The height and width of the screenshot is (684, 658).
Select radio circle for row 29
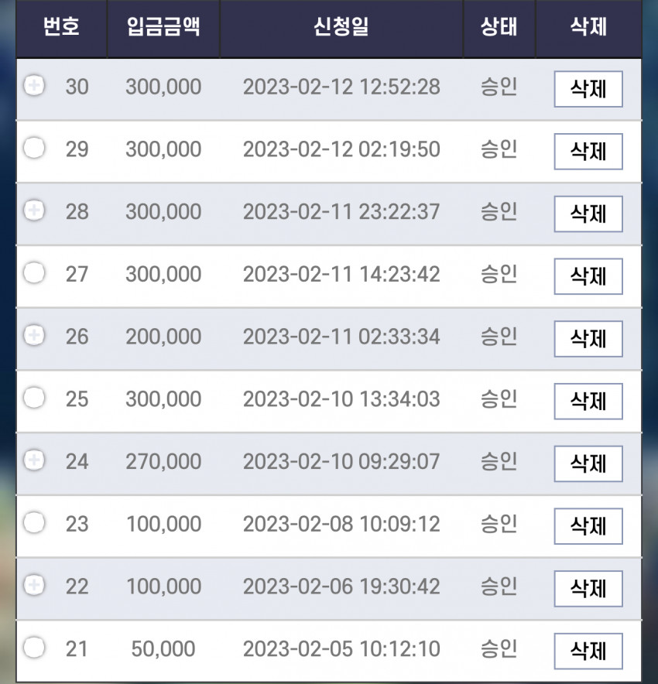tap(34, 148)
